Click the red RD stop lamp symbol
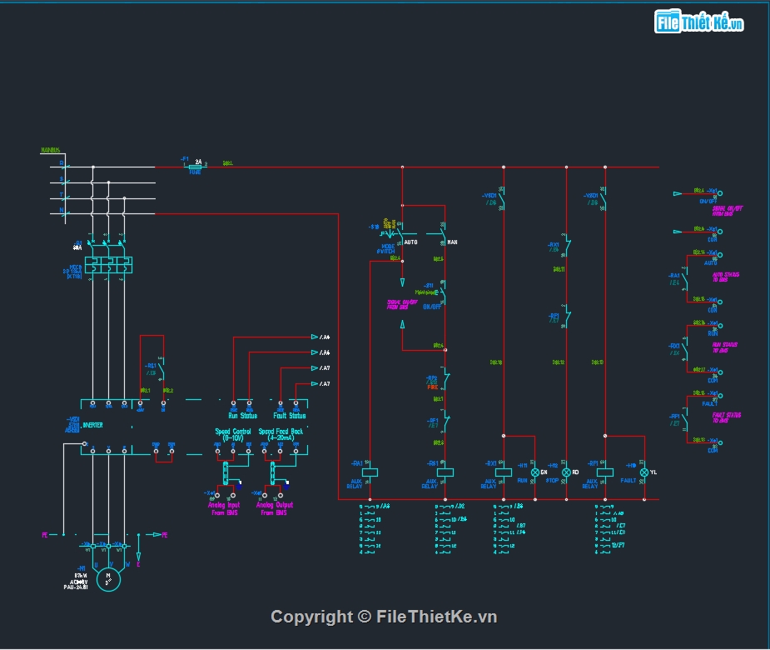Viewport: 770px width, 650px height. point(566,472)
